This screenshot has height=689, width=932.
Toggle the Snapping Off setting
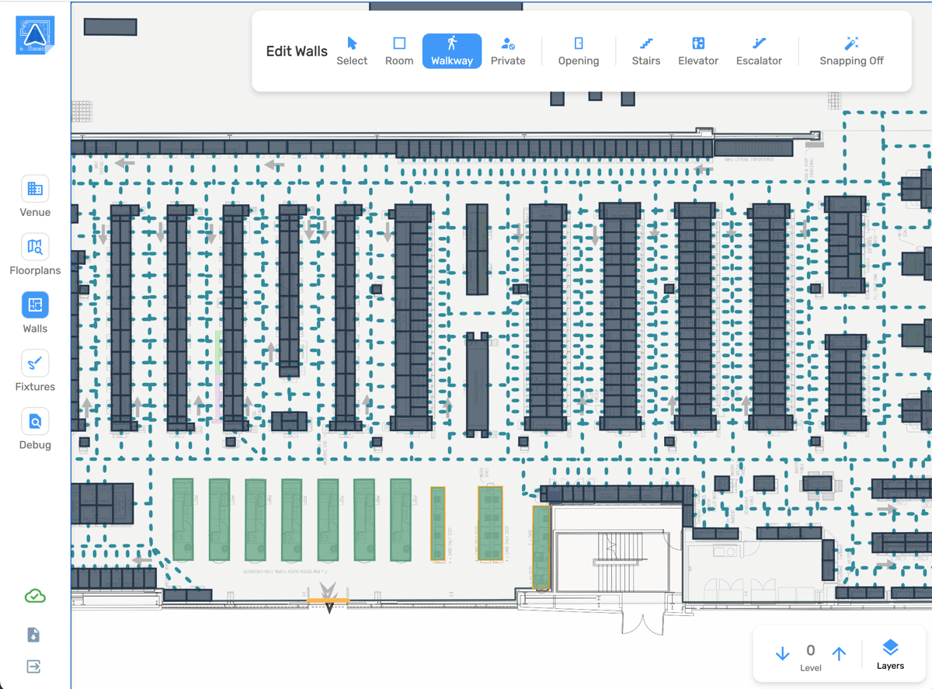852,51
